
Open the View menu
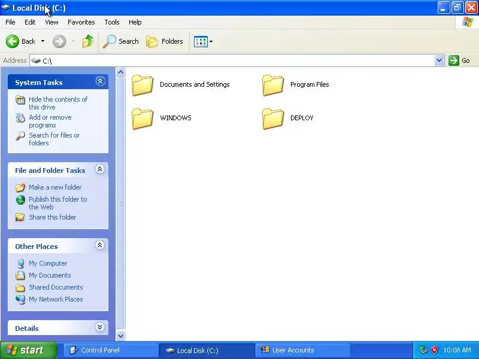[x=51, y=22]
